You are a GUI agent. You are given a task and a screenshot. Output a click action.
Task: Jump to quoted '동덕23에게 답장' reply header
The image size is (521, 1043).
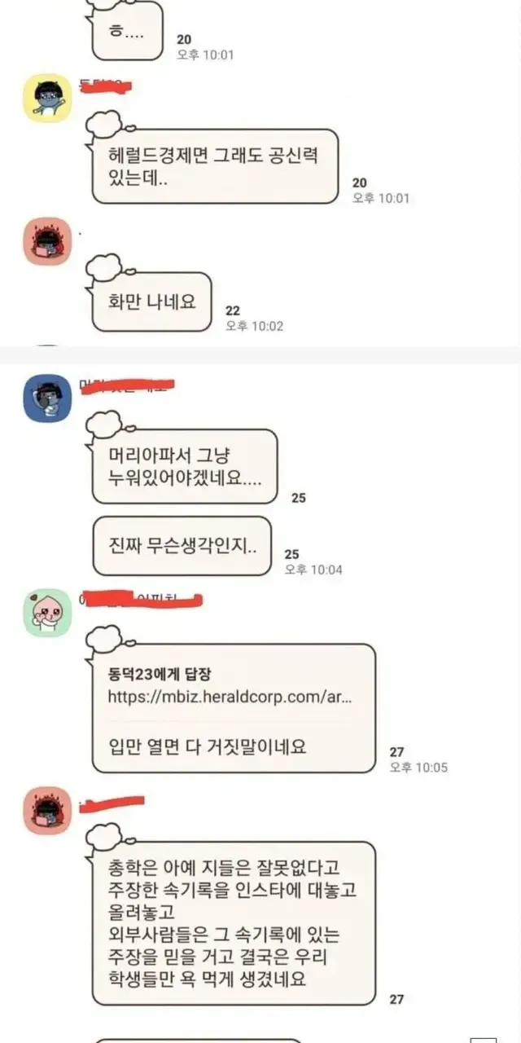point(160,674)
